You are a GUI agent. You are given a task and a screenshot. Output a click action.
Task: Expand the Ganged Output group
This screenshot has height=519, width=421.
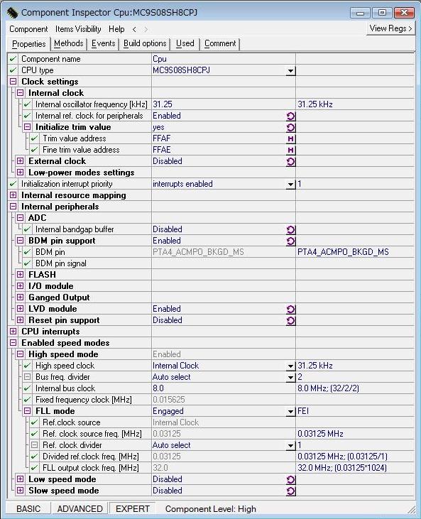(20, 297)
